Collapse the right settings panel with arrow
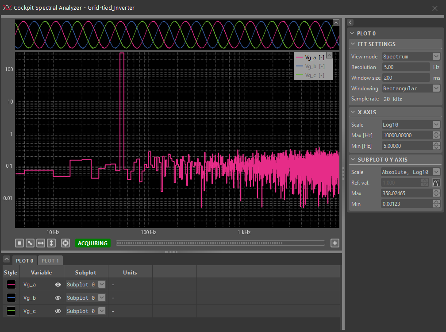 click(350, 22)
